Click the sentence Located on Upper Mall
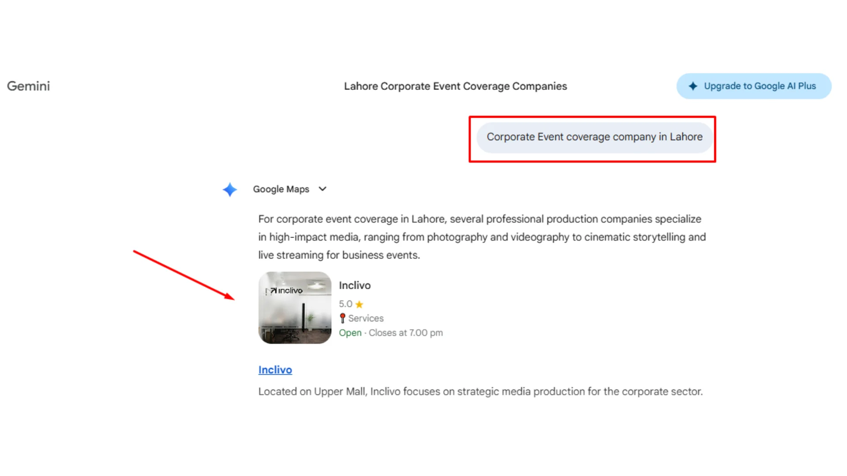The image size is (847, 476). (x=480, y=391)
